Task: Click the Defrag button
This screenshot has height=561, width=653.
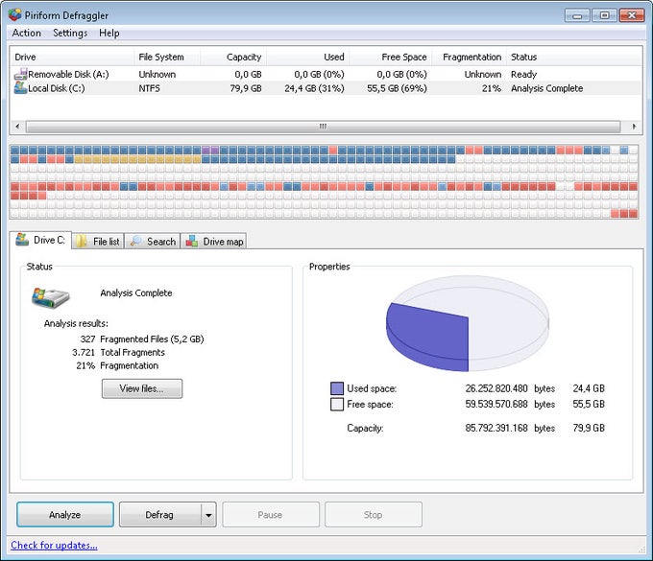Action: (x=160, y=514)
